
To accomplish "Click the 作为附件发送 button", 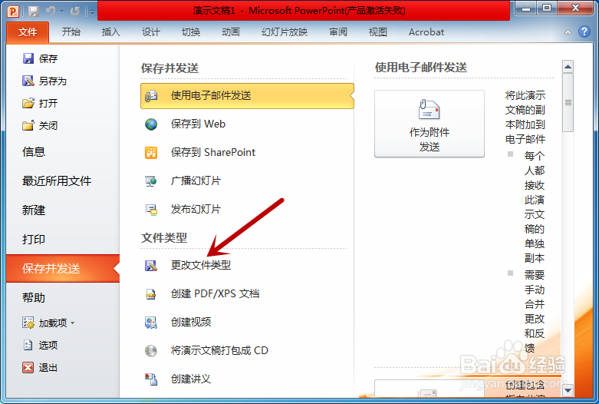I will (x=430, y=124).
